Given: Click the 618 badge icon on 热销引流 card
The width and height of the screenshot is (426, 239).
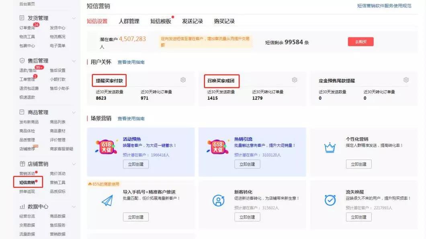Looking at the screenshot, I should point(217,147).
